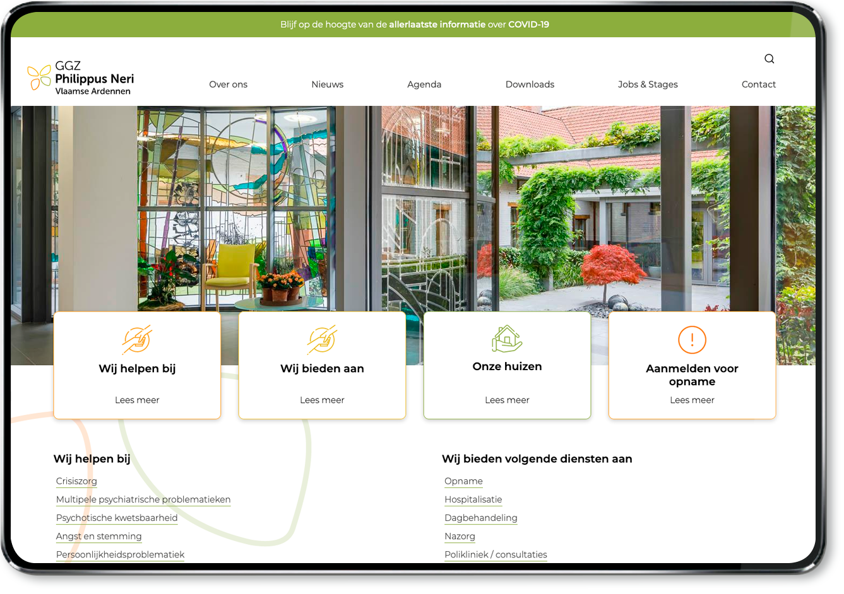Open the Over ons menu

(x=229, y=84)
